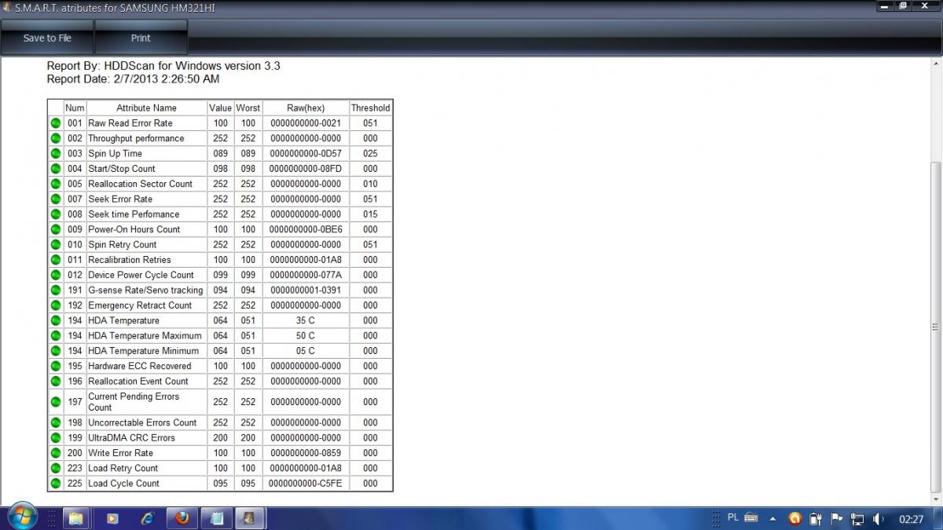Launch Internet Explorer from the taskbar
Image resolution: width=943 pixels, height=530 pixels.
point(147,518)
